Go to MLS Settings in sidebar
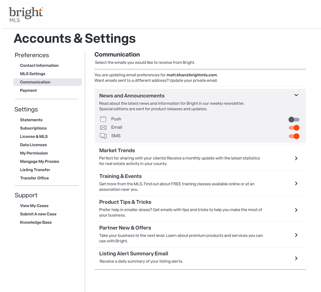 pyautogui.click(x=33, y=74)
